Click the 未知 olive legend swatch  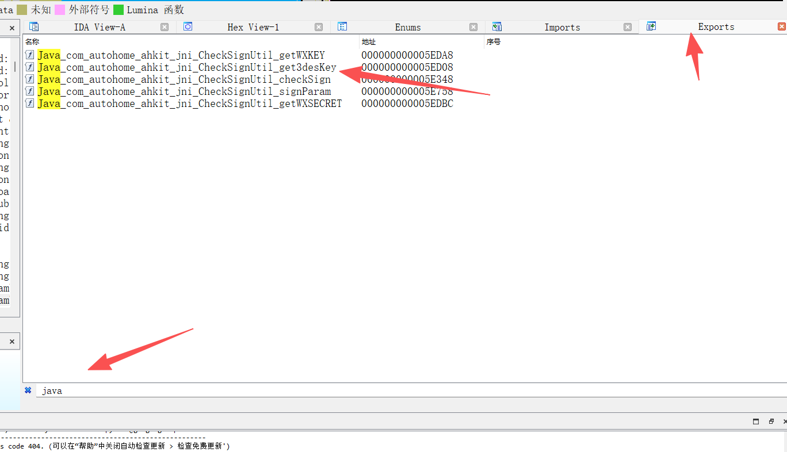[22, 10]
